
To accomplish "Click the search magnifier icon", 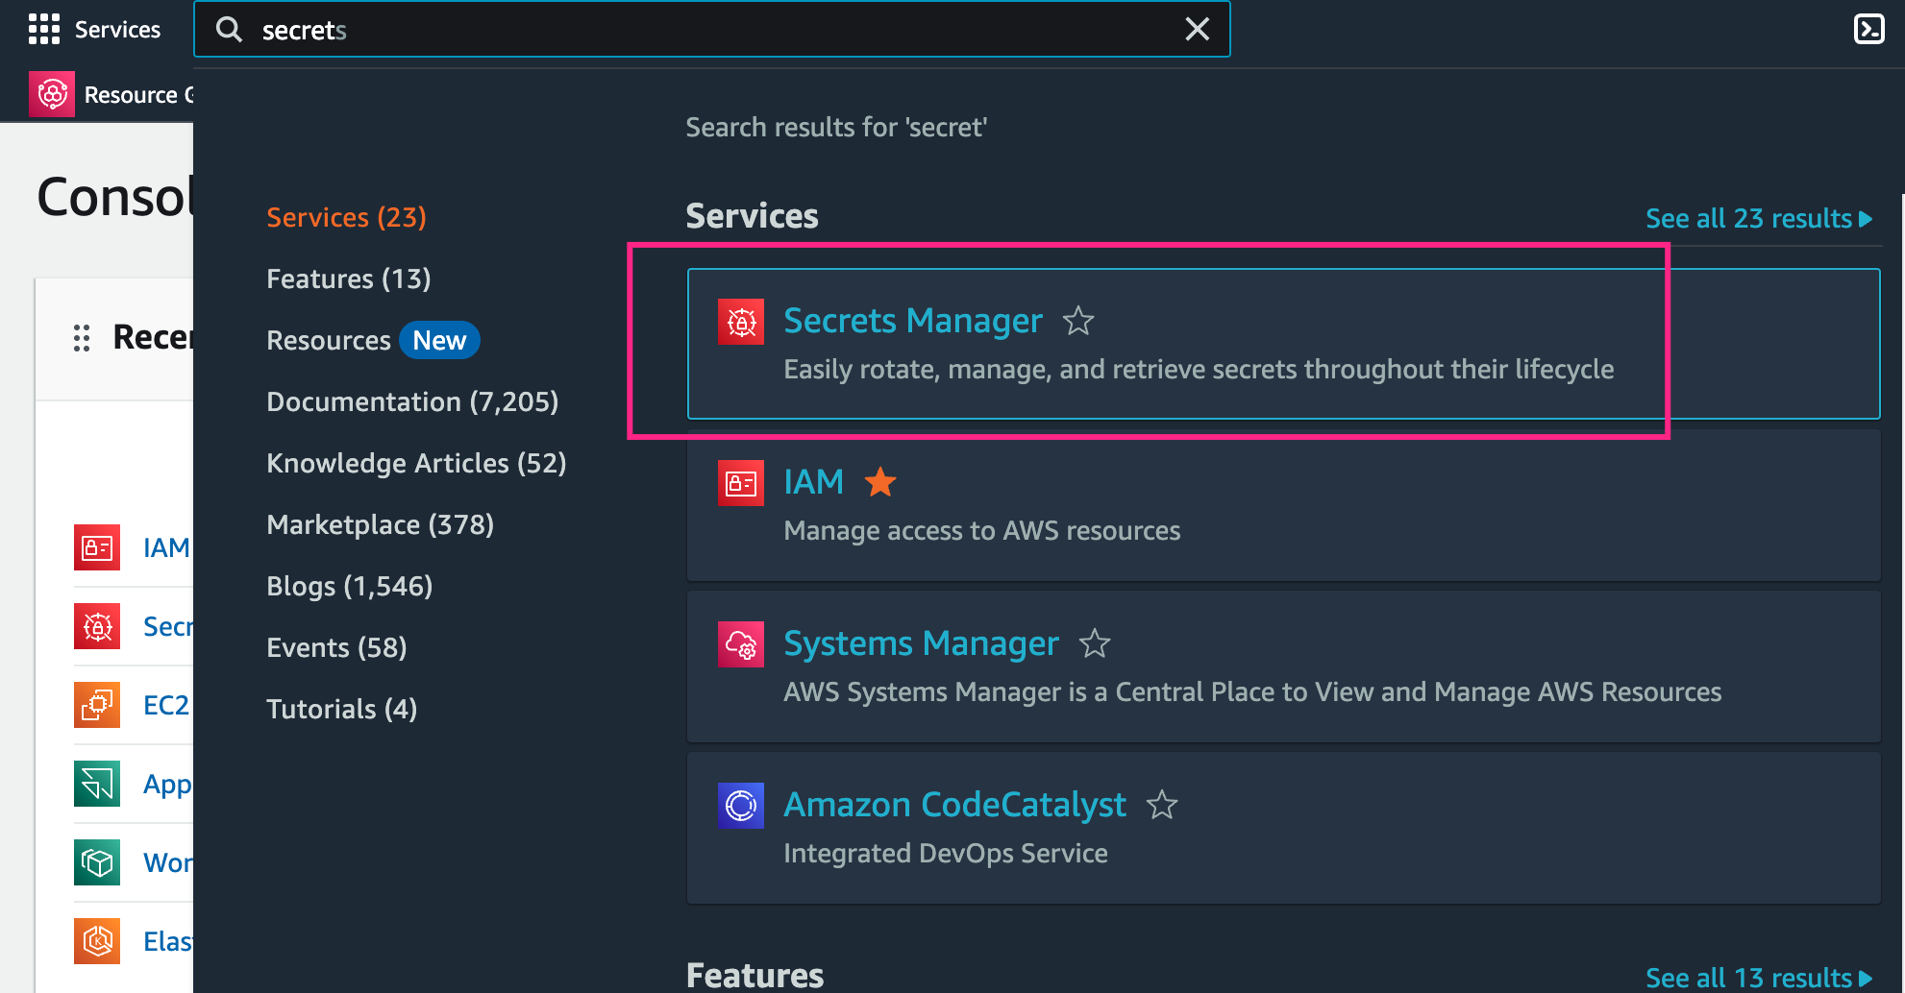I will [229, 30].
